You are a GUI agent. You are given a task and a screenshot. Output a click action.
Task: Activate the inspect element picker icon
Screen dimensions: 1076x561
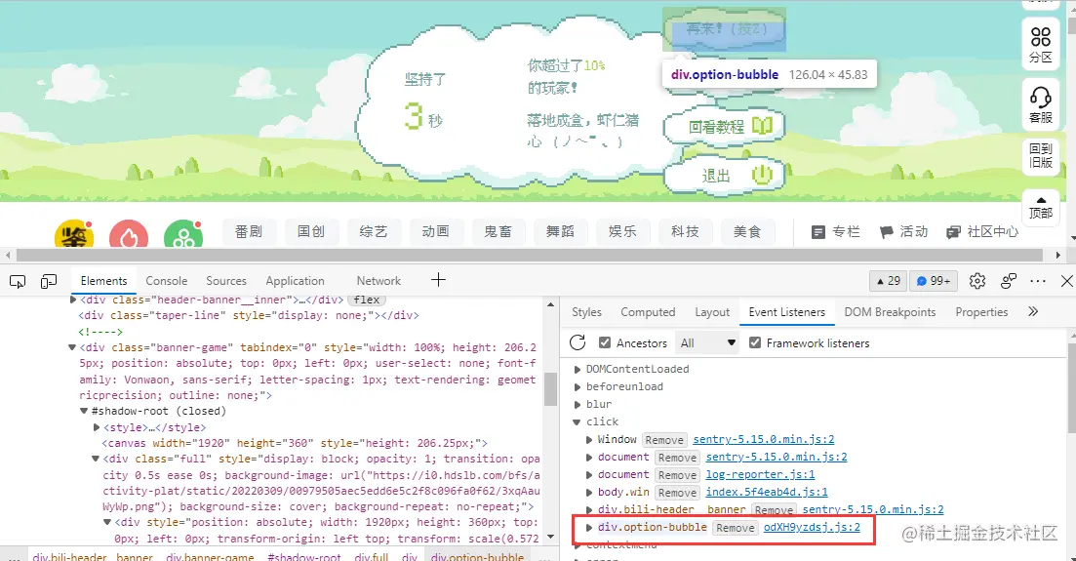tap(18, 281)
